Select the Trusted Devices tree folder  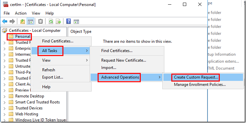point(29,108)
